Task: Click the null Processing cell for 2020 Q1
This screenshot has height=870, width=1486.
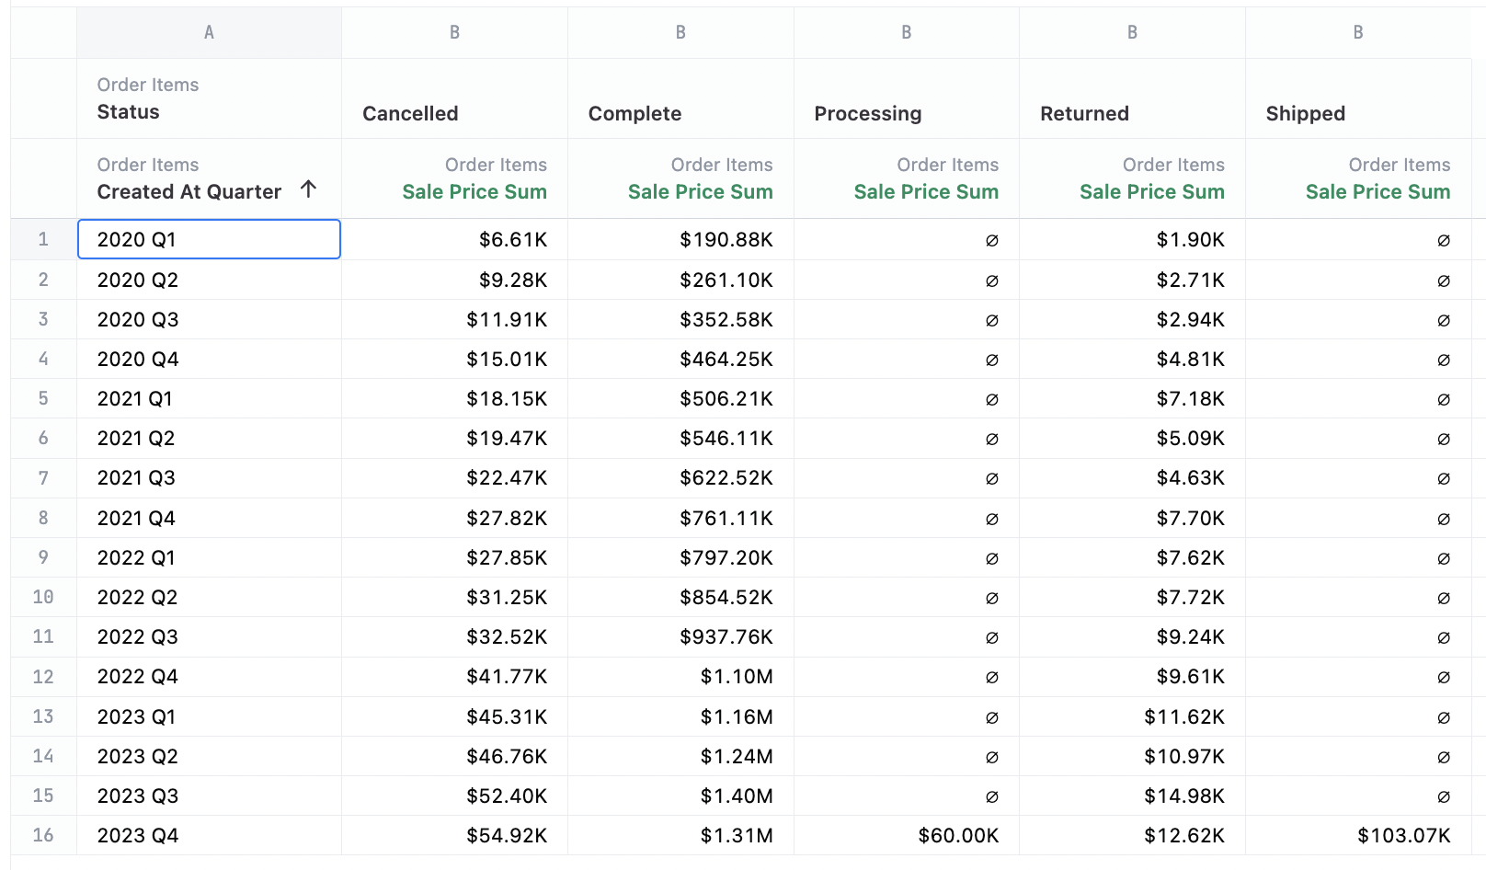Action: (x=991, y=240)
